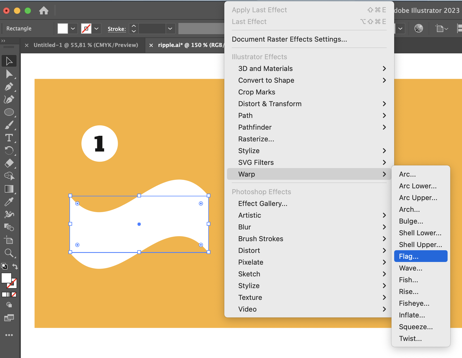
Task: Select the Ellipse tool
Action: (x=9, y=112)
